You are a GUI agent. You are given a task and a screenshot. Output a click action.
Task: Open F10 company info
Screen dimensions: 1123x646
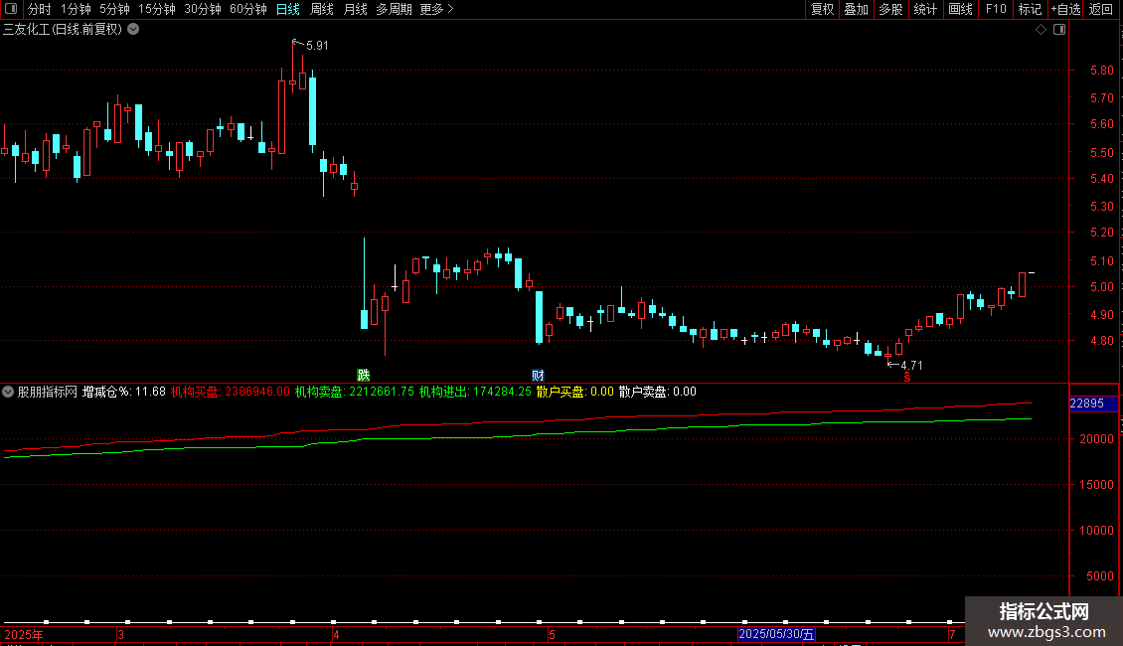click(996, 9)
